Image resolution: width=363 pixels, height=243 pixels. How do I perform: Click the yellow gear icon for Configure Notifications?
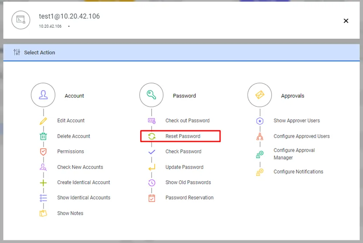260,172
